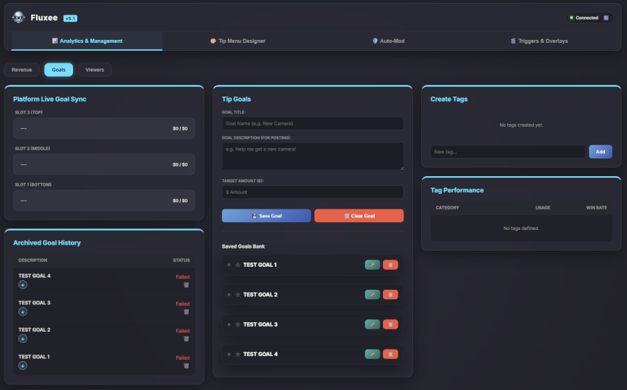
Task: Open the Auto-Mod tab
Action: 388,41
